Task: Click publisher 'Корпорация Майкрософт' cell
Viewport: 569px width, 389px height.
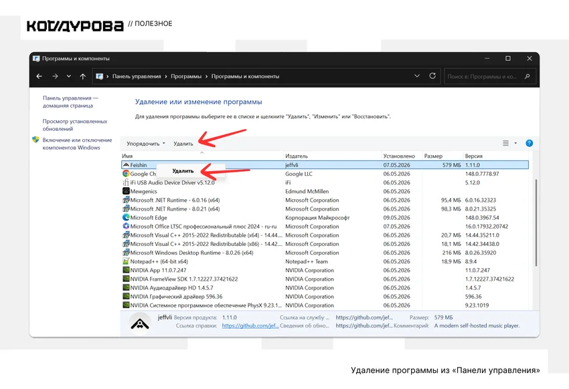Action: tap(317, 218)
